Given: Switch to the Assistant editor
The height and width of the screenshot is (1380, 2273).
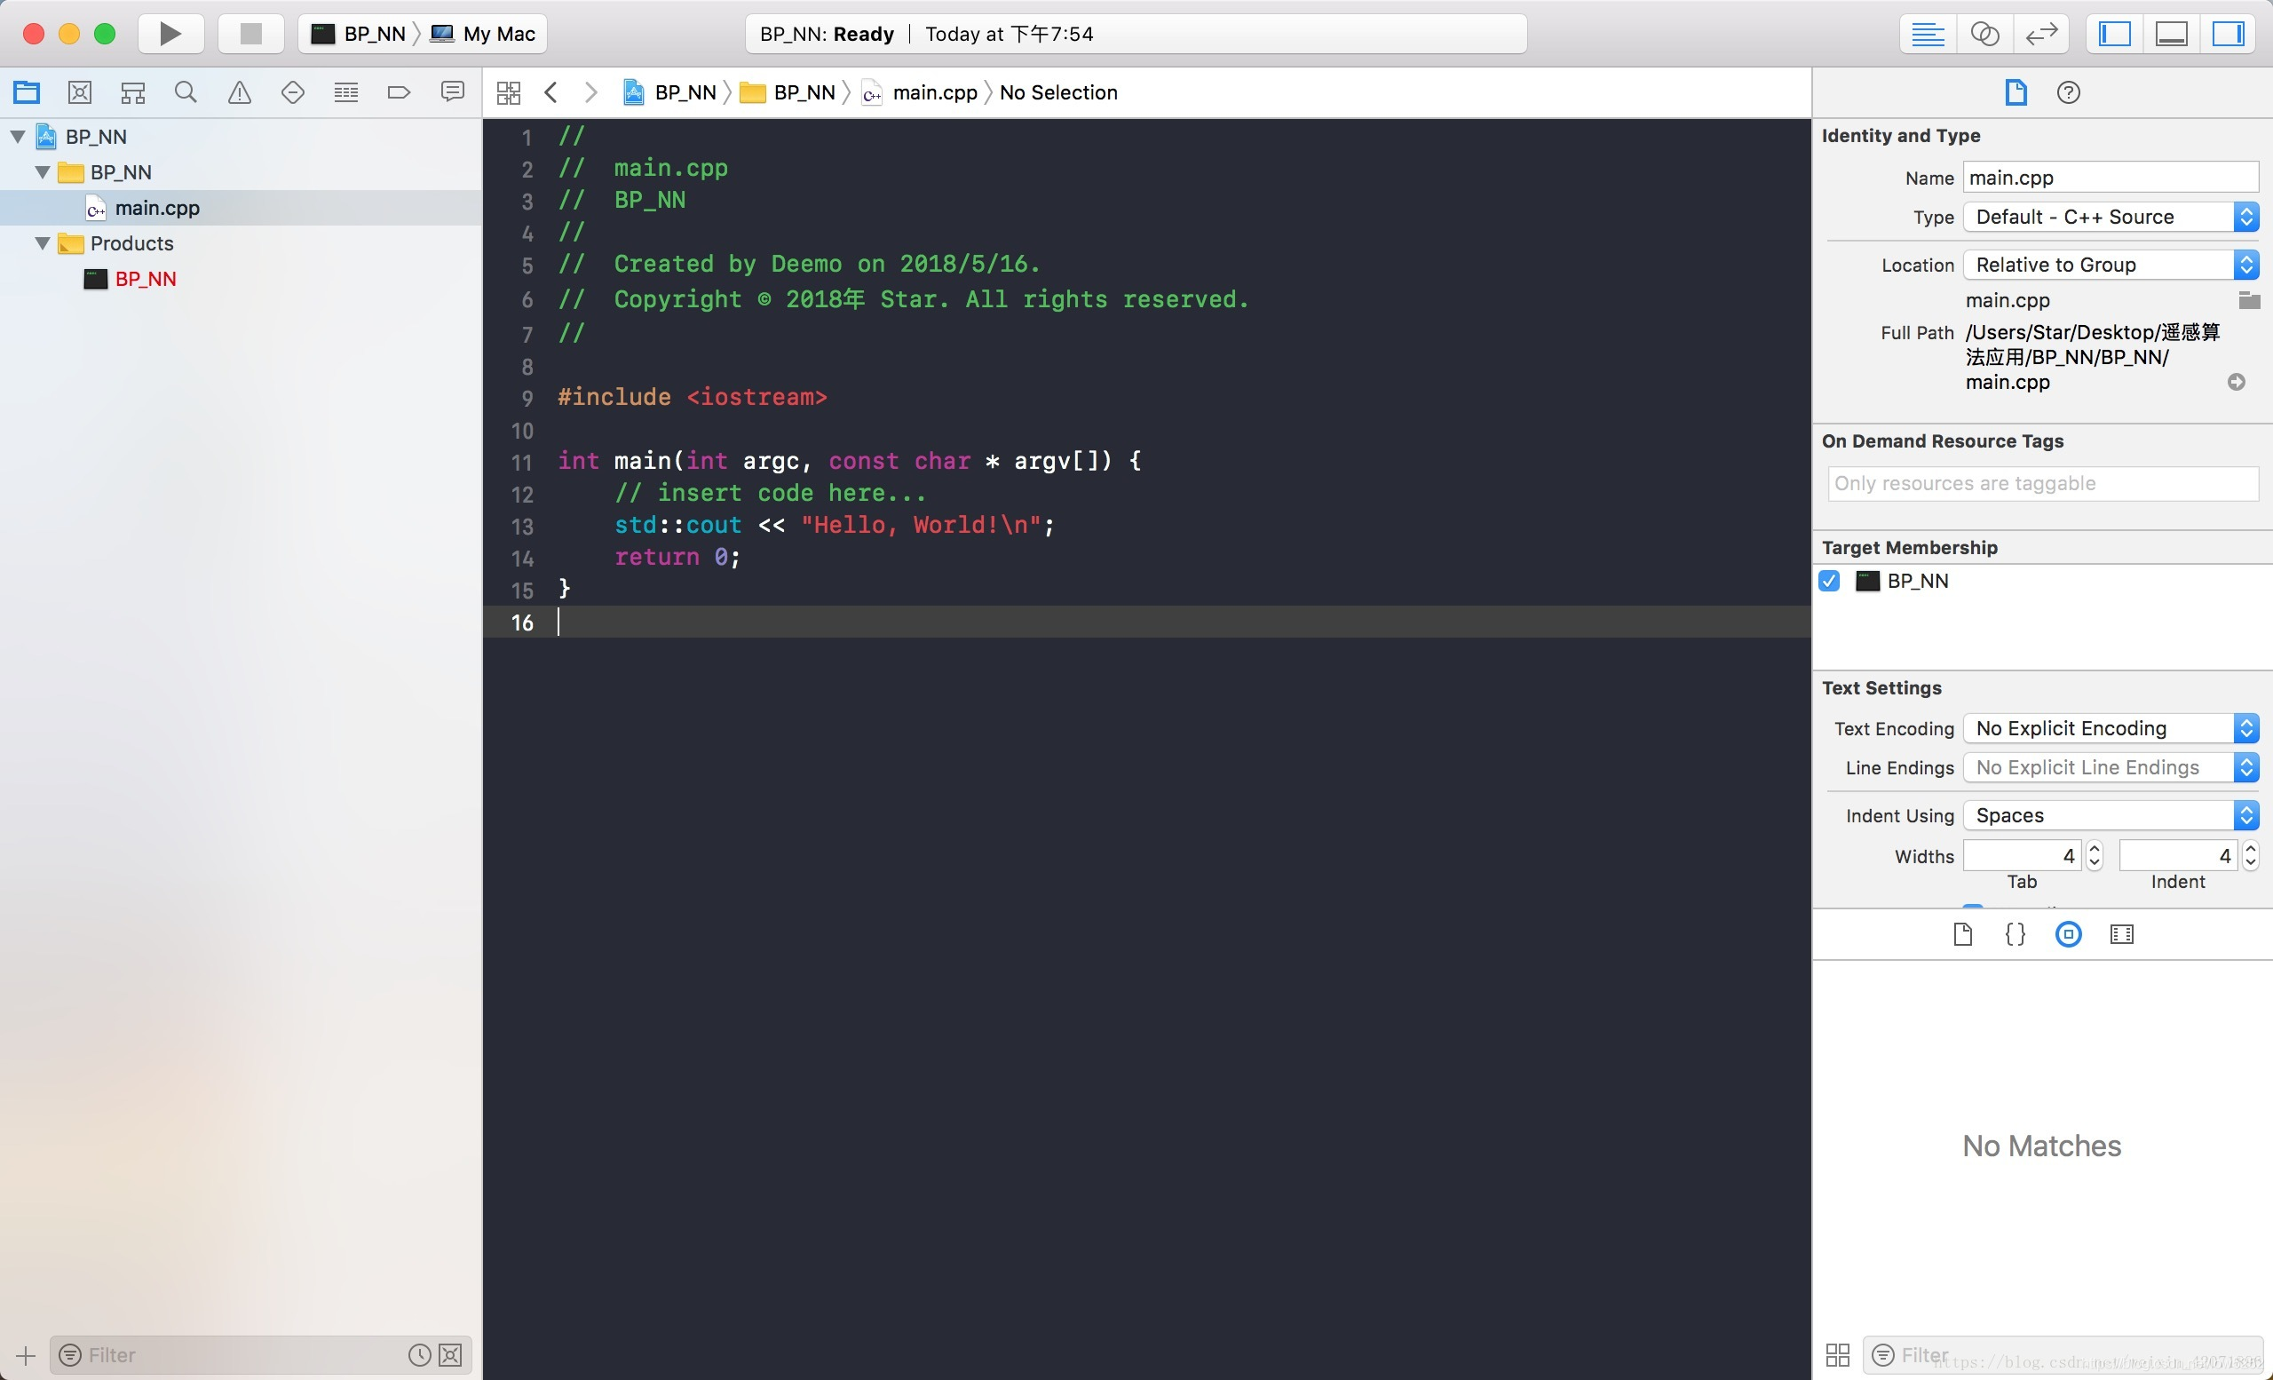Looking at the screenshot, I should pyautogui.click(x=1984, y=34).
